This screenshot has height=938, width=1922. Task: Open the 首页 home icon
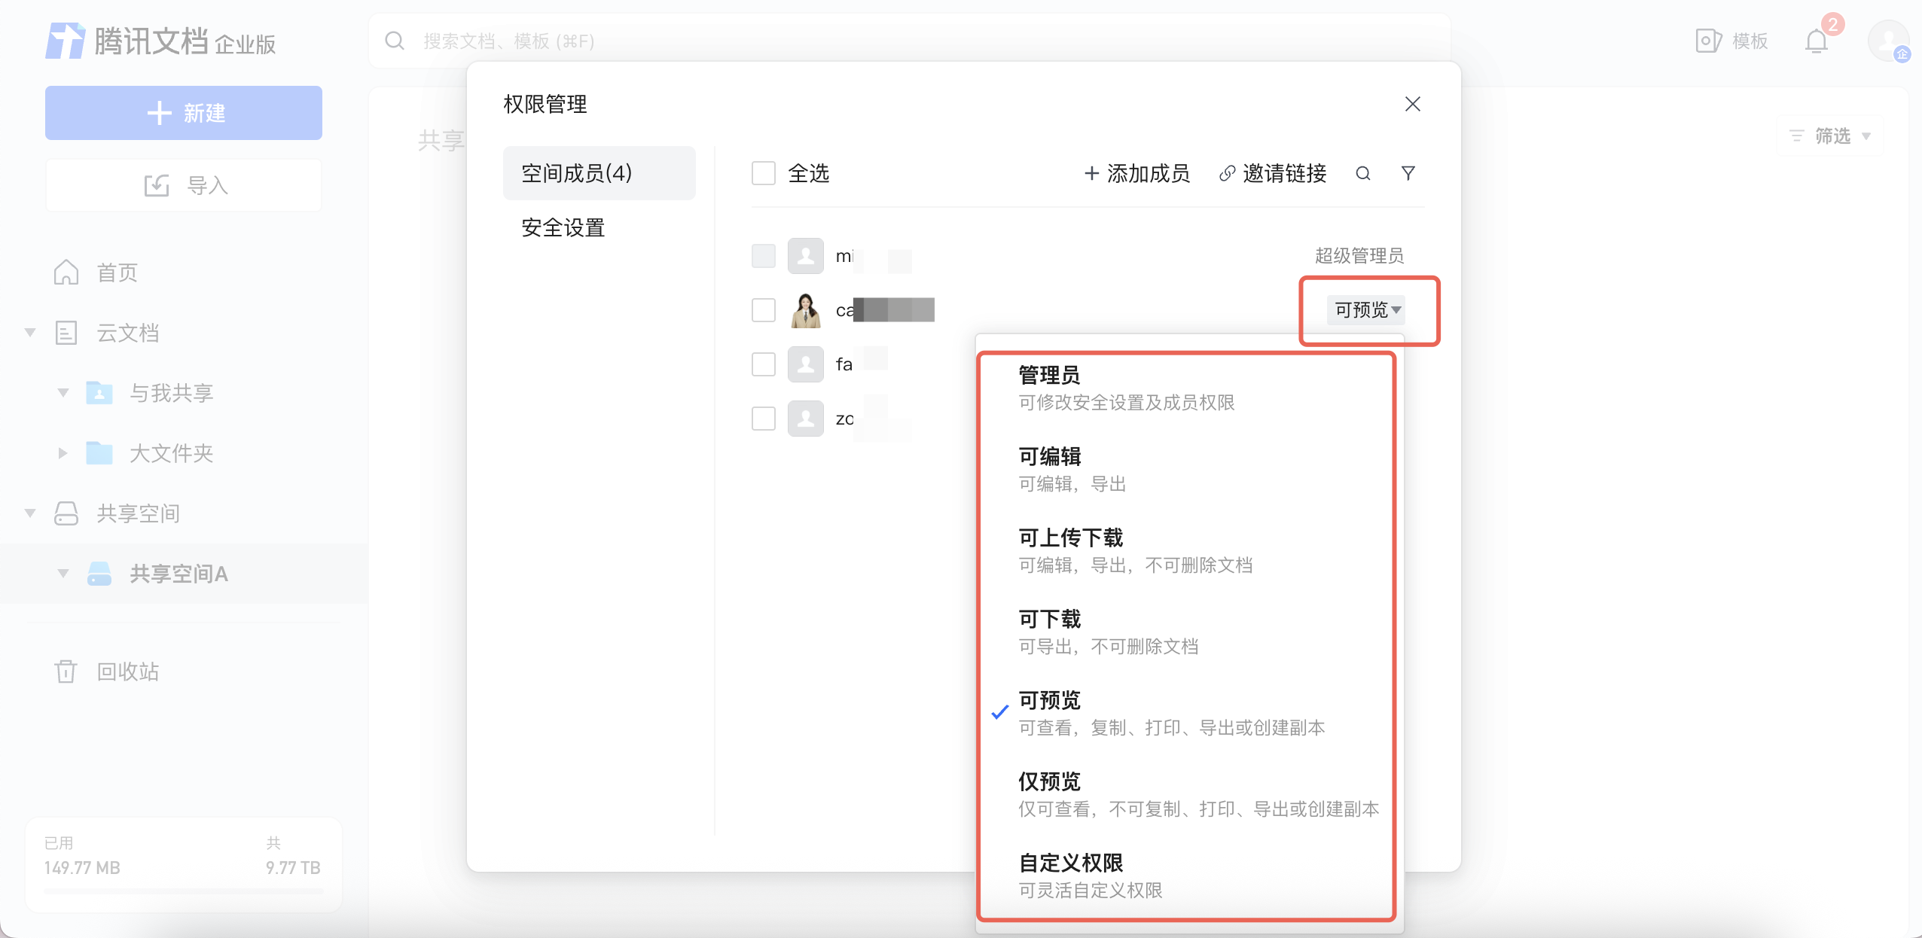coord(66,273)
